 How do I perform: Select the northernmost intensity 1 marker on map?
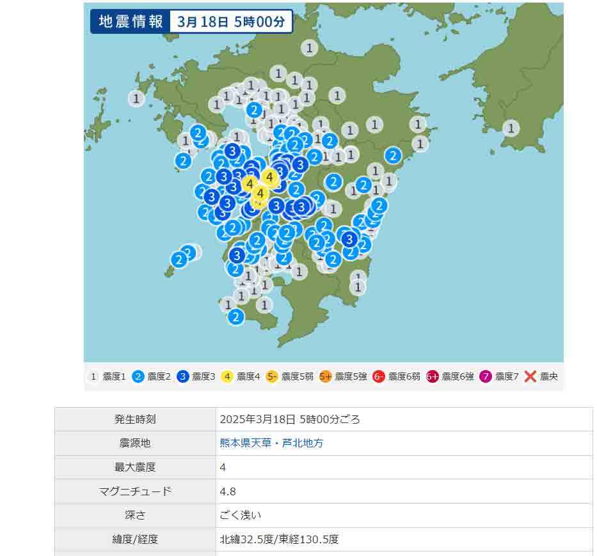(x=310, y=47)
